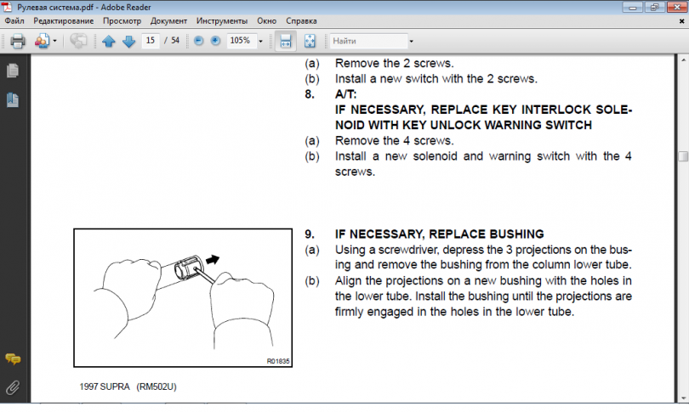Click the Print icon in the toolbar
This screenshot has height=412, width=689.
coord(18,41)
